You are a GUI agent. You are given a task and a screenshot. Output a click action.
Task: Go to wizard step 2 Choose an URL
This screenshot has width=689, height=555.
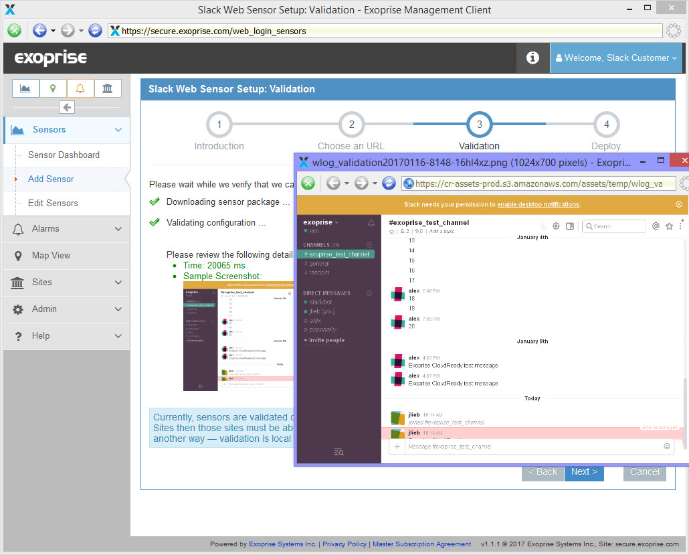[x=352, y=125]
